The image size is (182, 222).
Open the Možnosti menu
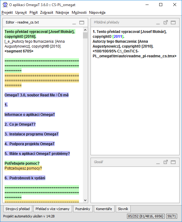point(79,13)
